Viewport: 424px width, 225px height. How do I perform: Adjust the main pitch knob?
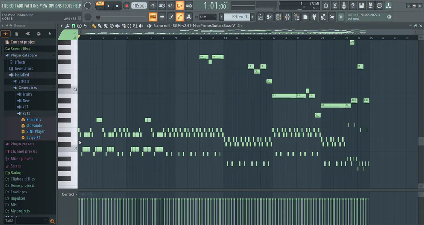tap(88, 17)
